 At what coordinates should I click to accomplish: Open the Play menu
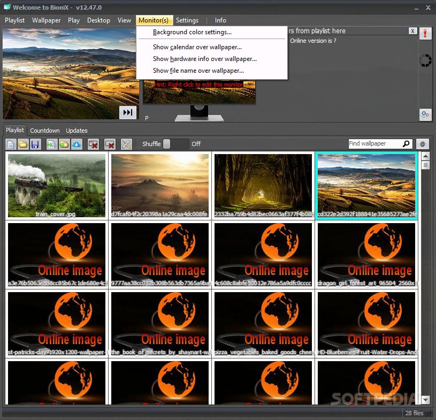[x=74, y=20]
